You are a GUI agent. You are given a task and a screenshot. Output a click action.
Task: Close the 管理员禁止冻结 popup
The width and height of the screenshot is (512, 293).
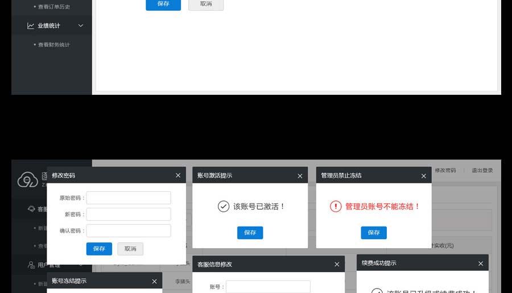(x=423, y=176)
